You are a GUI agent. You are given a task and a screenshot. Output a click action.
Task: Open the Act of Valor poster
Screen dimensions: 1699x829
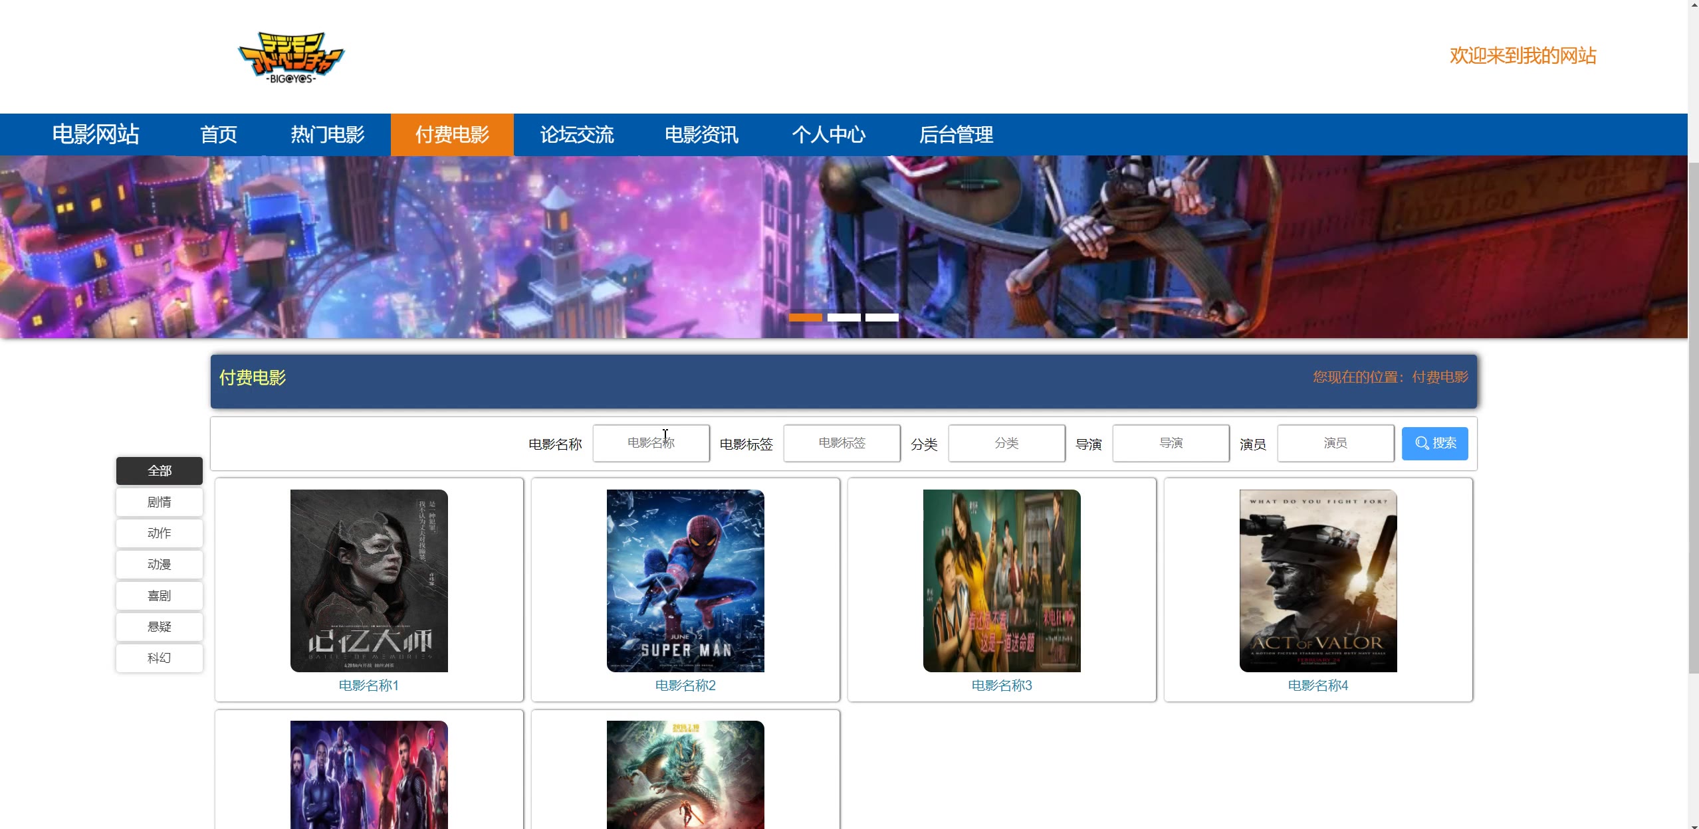click(1317, 581)
